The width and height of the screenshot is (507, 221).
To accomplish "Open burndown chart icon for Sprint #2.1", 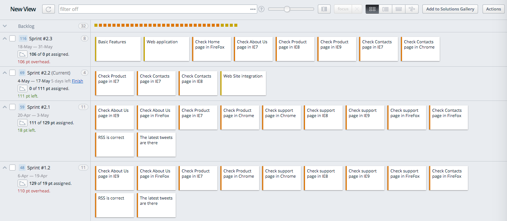I will tap(23, 123).
